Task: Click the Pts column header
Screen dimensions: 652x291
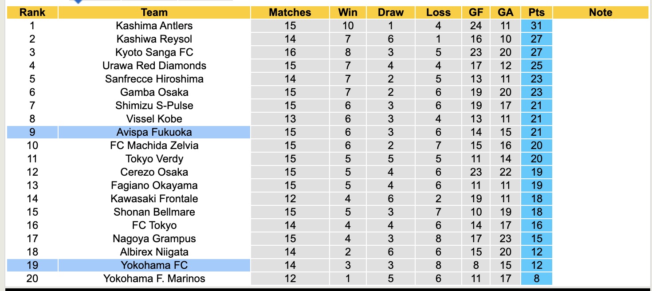Action: [537, 12]
